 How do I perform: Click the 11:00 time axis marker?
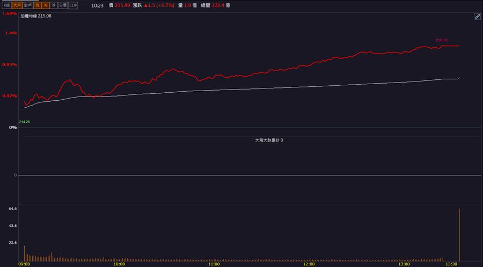coord(214,264)
